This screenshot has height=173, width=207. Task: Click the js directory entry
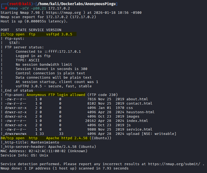point(128,125)
